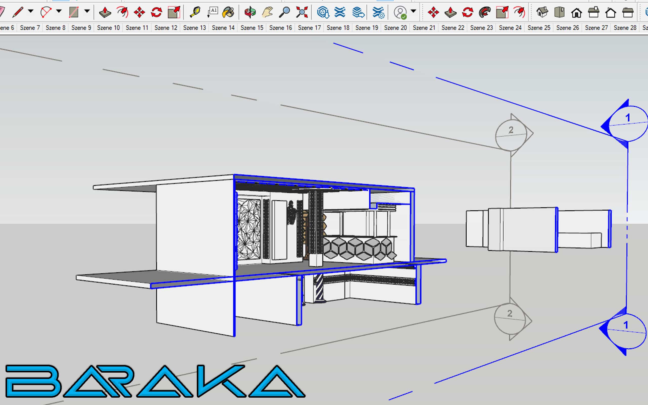This screenshot has height=405, width=648.
Task: Switch to the Iso view
Action: pyautogui.click(x=542, y=12)
